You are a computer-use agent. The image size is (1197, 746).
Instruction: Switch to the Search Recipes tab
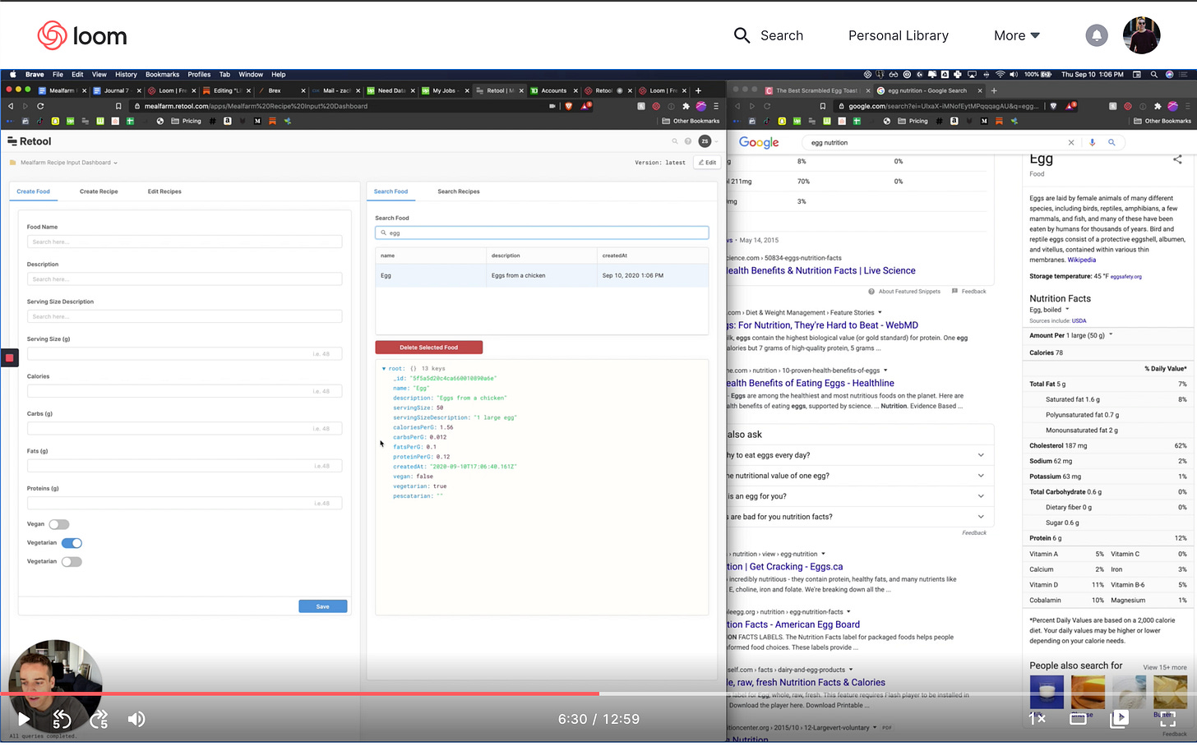(x=459, y=191)
